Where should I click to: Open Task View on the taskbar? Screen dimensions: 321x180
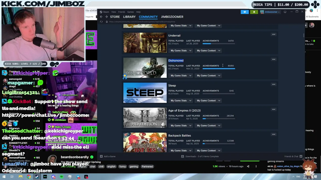pos(12,177)
